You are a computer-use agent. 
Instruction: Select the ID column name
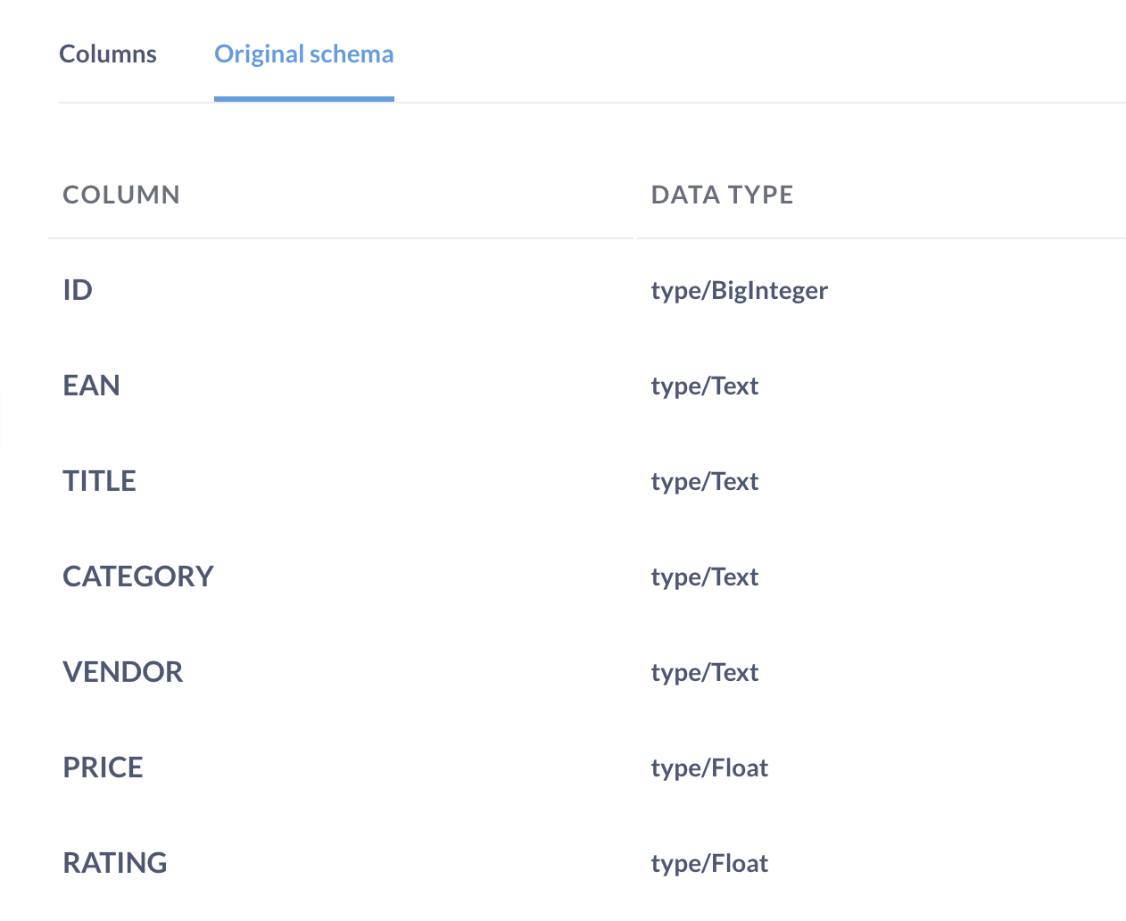pyautogui.click(x=78, y=290)
